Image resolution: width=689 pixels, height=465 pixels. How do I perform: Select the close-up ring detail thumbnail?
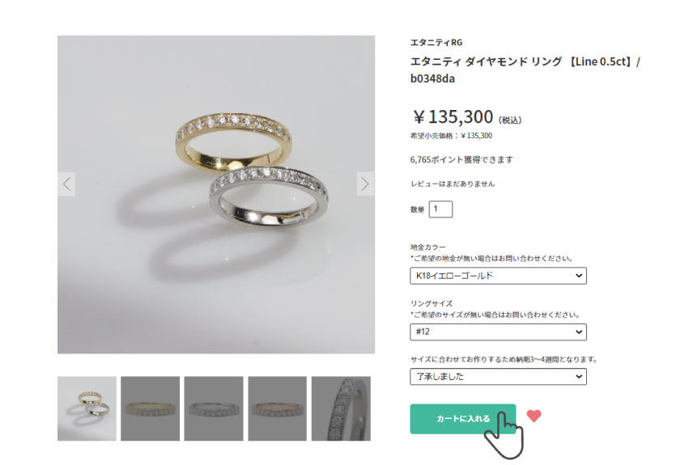pyautogui.click(x=341, y=408)
